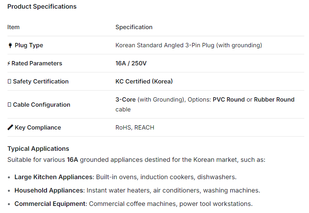Click the Item column header
The image size is (309, 213).
[13, 27]
